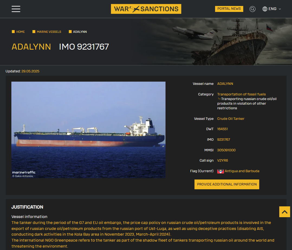The height and width of the screenshot is (250, 292).
Task: Click the IMO 9231767 heading text
Action: (x=84, y=47)
